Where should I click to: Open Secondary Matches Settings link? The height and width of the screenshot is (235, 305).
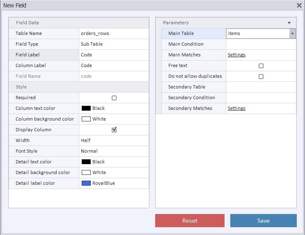[x=236, y=108]
